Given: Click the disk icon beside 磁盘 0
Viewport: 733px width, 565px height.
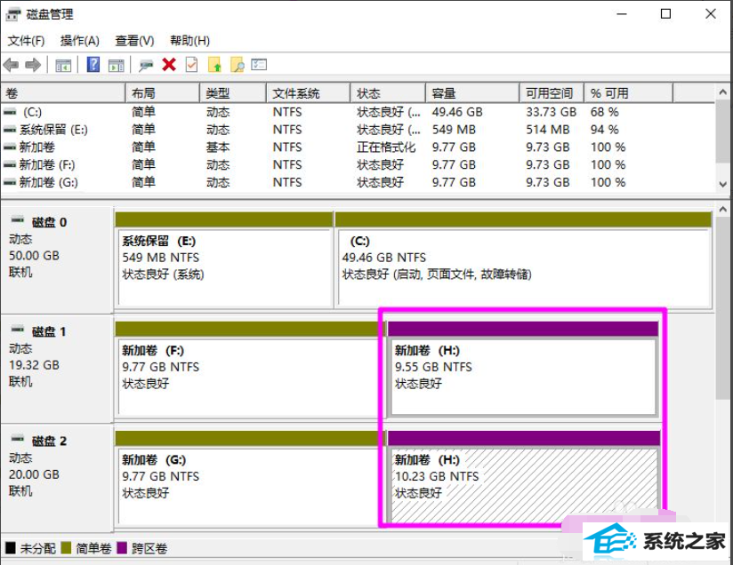Looking at the screenshot, I should pos(17,219).
